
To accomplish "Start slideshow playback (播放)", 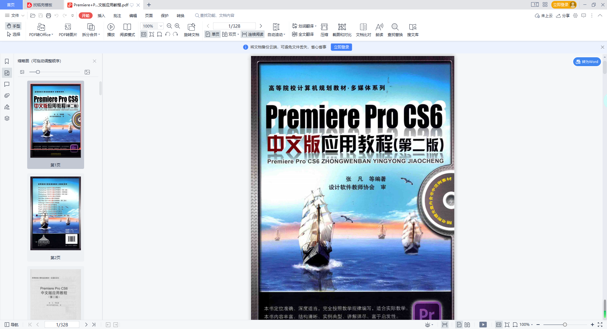I will pos(111,30).
